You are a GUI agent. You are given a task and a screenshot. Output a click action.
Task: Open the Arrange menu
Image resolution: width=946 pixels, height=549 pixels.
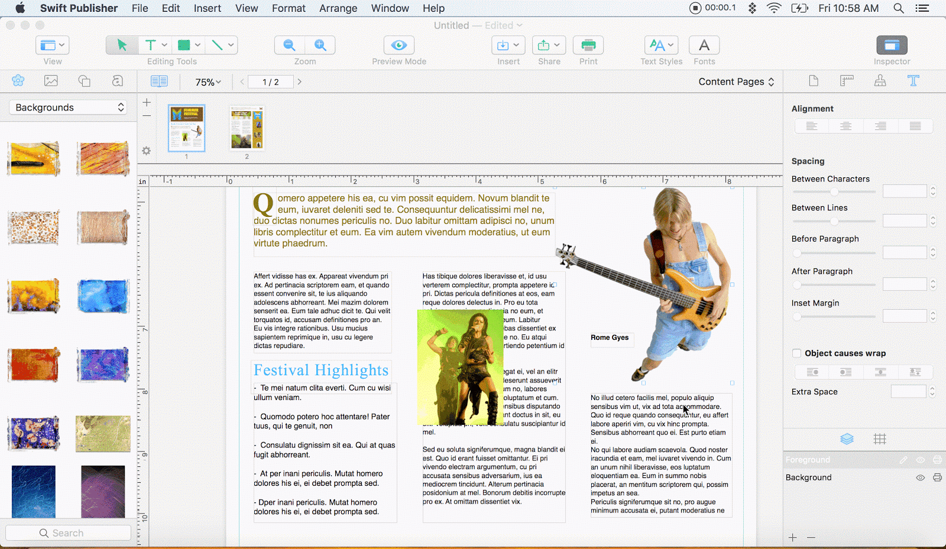pos(338,8)
